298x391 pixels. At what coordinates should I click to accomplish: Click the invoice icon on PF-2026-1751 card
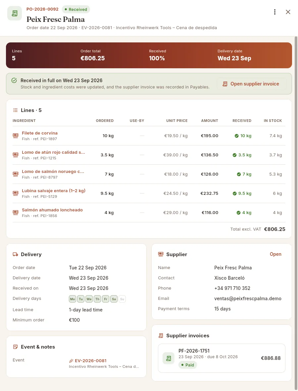point(169,358)
